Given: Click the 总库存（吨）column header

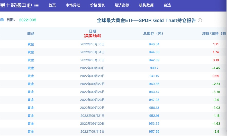Looking at the screenshot, I should [153, 34].
